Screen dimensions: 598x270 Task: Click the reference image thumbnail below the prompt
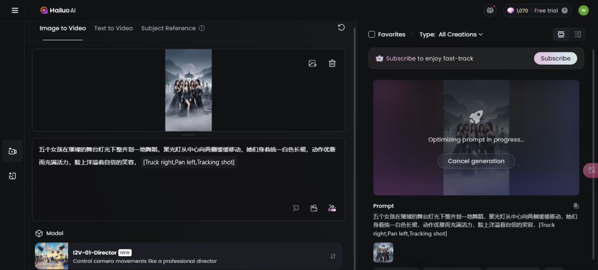coord(383,252)
